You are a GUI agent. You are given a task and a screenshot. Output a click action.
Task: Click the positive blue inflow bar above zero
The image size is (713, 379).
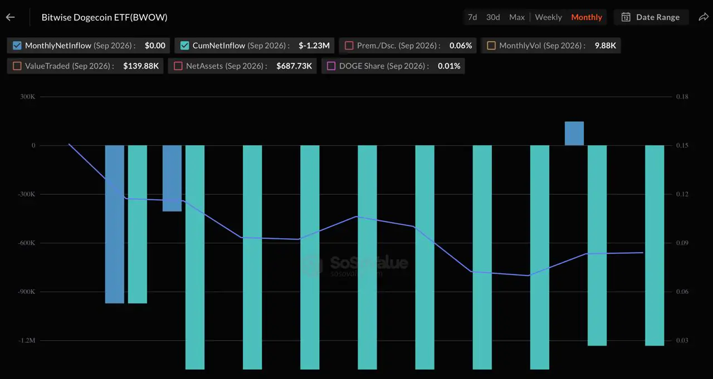pos(574,134)
